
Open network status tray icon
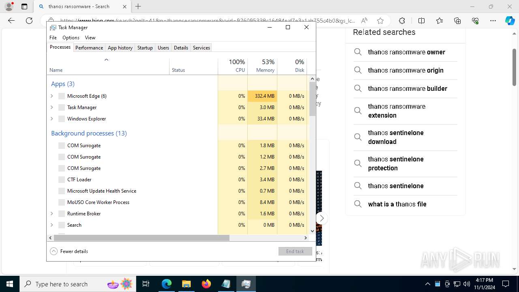457,284
